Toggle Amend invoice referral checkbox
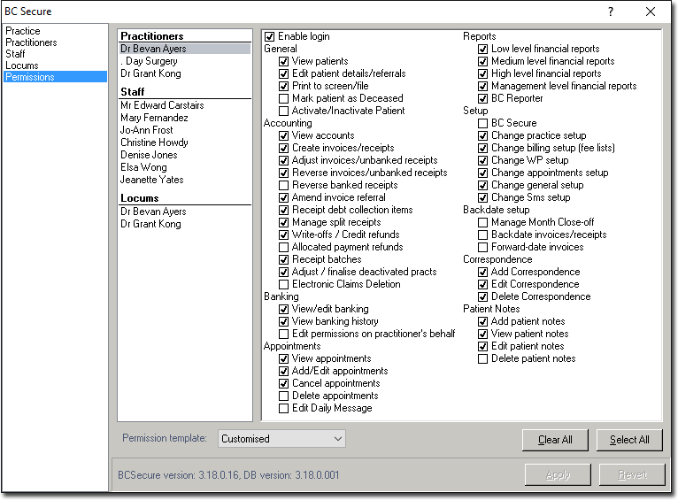678x500 pixels. (283, 198)
